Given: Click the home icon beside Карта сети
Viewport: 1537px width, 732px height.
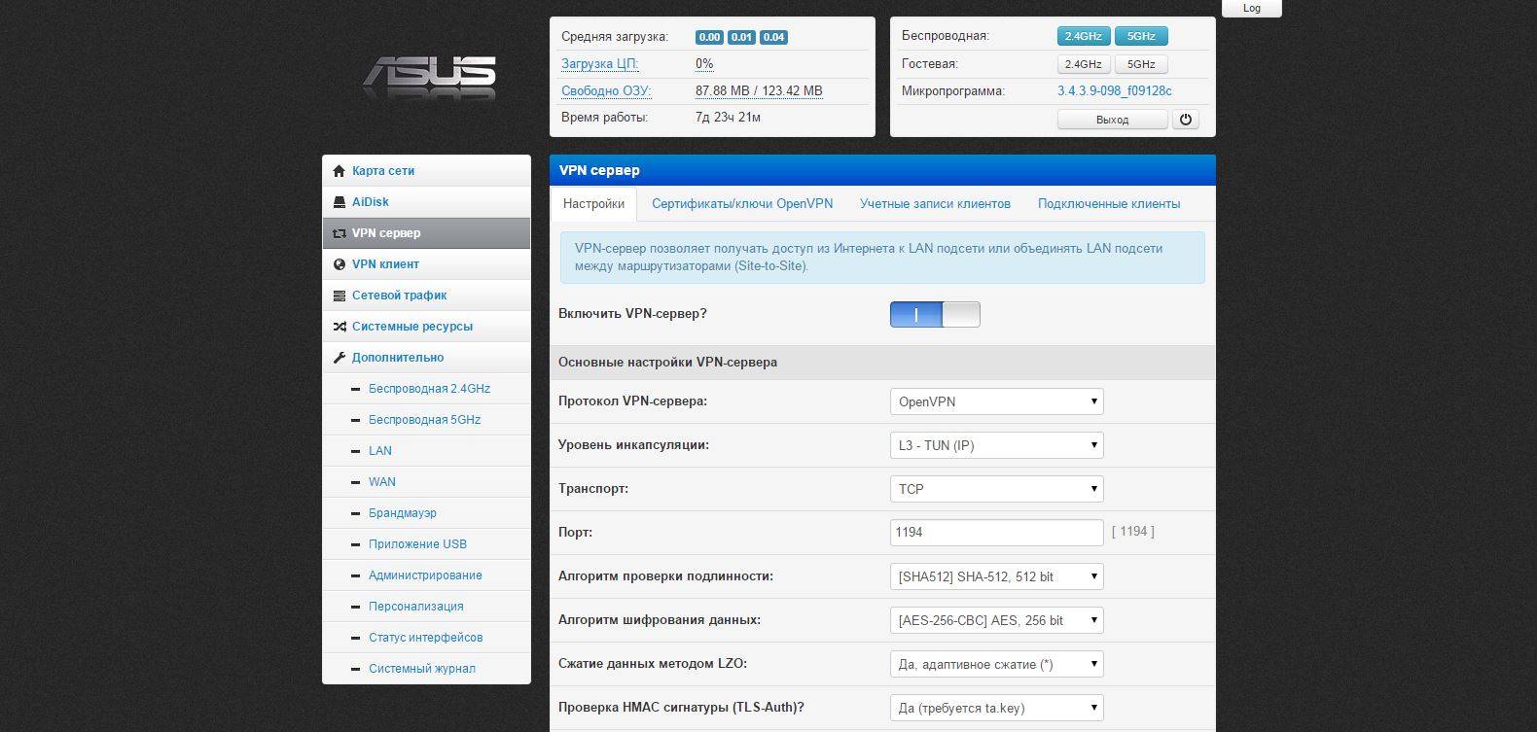Looking at the screenshot, I should pyautogui.click(x=339, y=171).
